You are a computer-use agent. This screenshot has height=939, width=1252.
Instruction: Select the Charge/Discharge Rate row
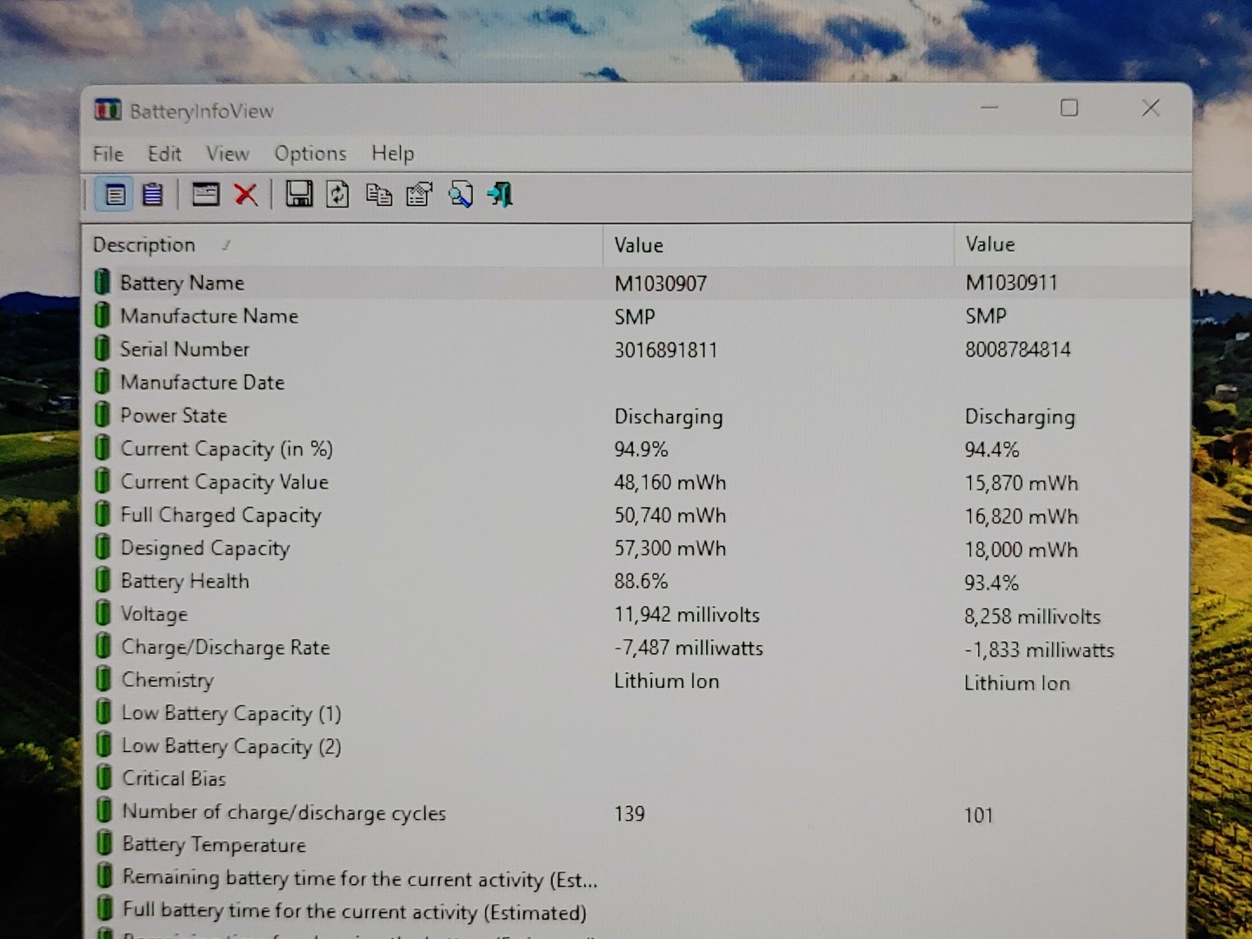(x=226, y=647)
